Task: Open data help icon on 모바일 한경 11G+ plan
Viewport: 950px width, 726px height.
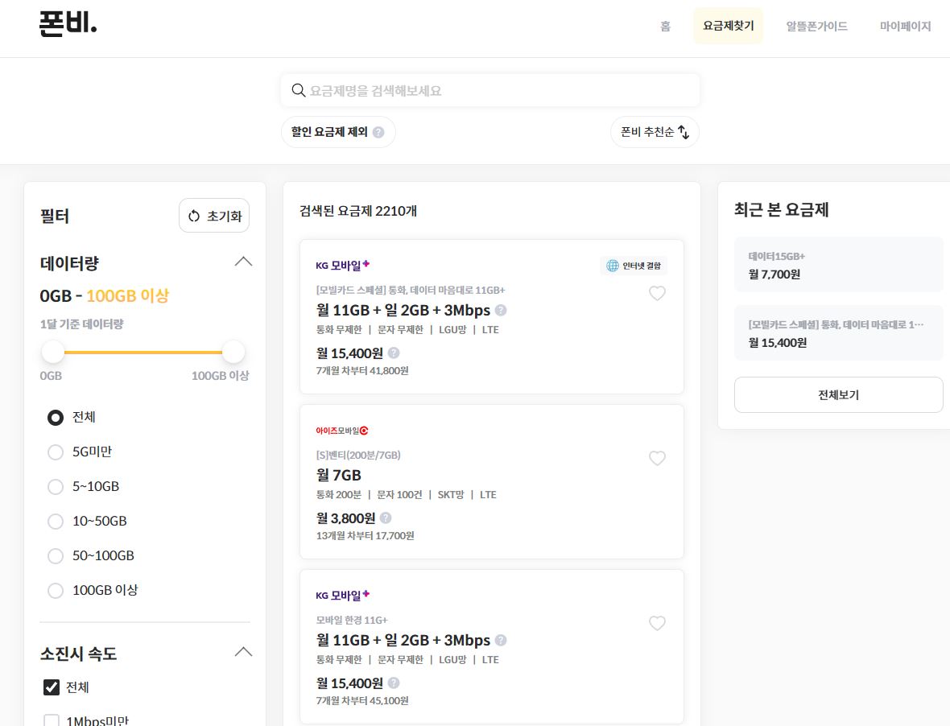Action: point(501,640)
